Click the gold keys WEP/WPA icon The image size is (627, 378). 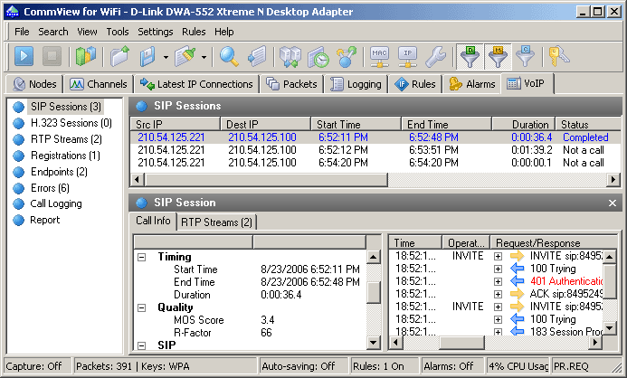(559, 56)
